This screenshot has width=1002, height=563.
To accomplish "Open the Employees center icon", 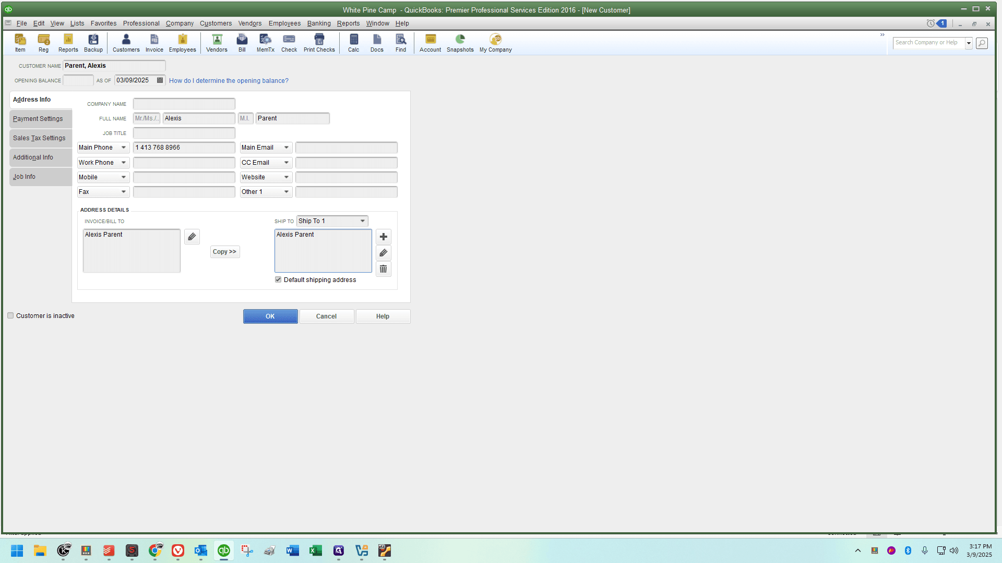I will 183,43.
